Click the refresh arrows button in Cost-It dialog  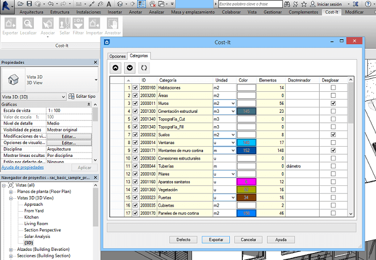point(144,68)
